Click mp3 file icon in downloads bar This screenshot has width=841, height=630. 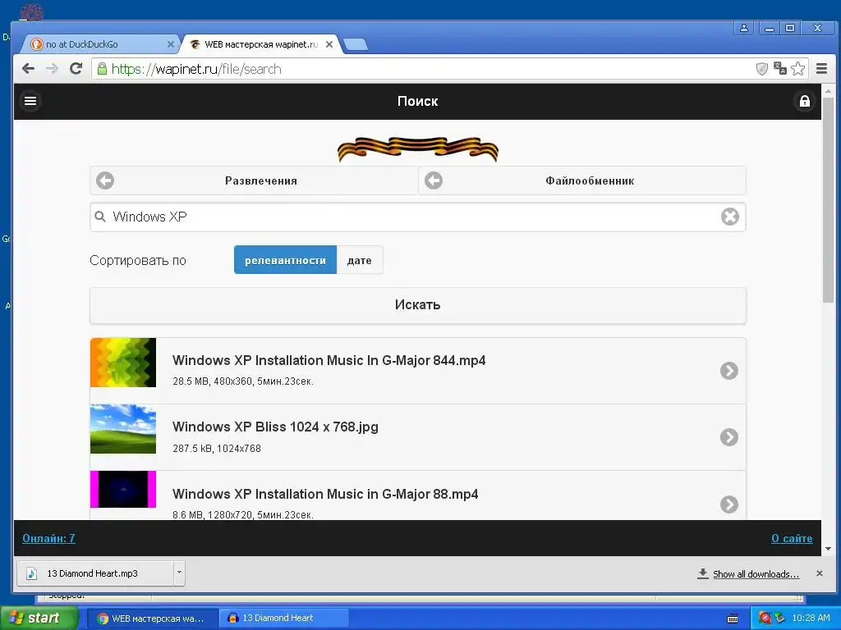(32, 573)
